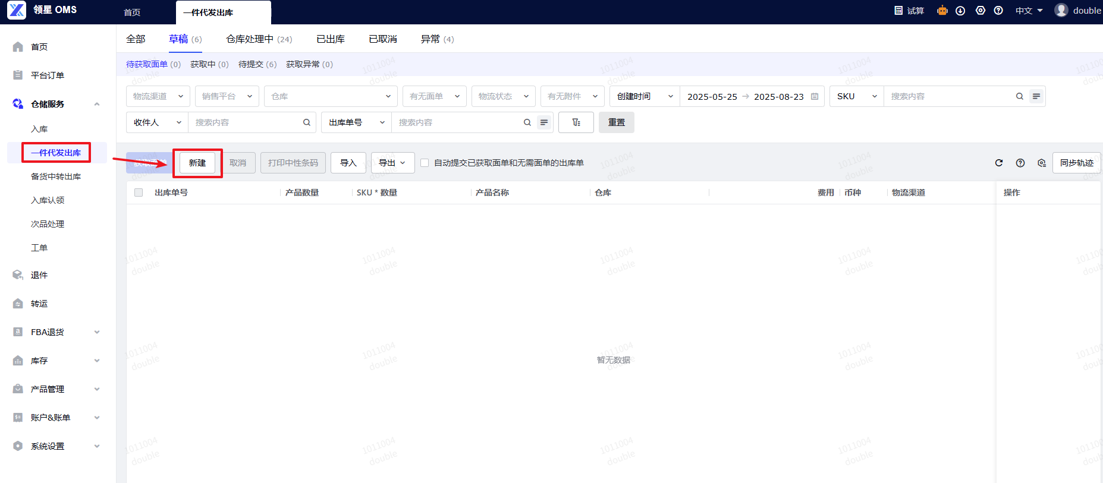This screenshot has height=483, width=1103.
Task: Open batch-search list icon beside 出库单号 search
Action: [x=544, y=122]
